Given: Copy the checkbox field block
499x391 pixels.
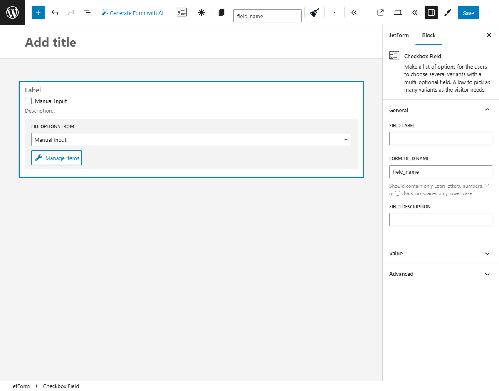Looking at the screenshot, I should coord(221,12).
